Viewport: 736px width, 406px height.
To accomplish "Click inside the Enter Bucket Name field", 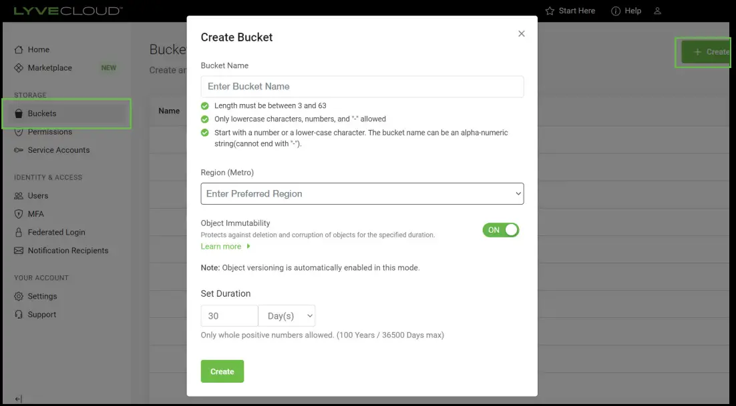I will 362,87.
